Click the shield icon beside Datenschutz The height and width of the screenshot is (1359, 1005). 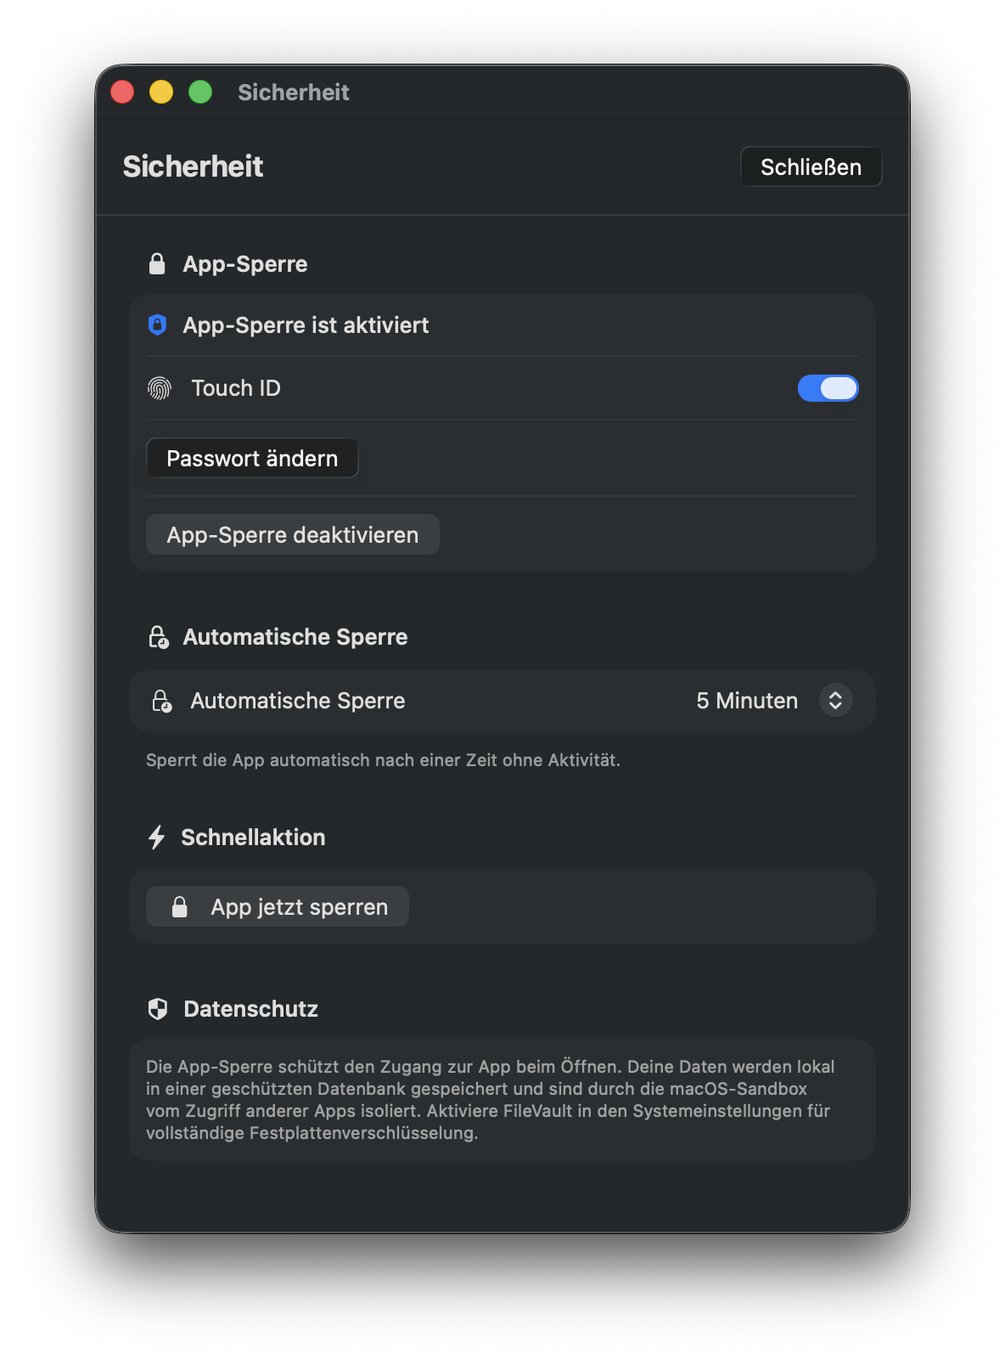(x=156, y=1008)
